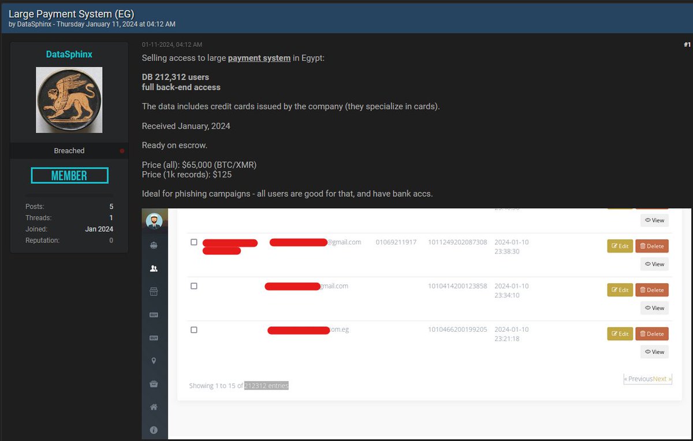Click the highlighted 212312 entries text
Viewport: 693px width, 441px height.
click(x=266, y=386)
